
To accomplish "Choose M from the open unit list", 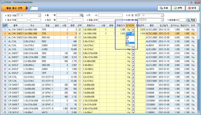I will pos(130,39).
